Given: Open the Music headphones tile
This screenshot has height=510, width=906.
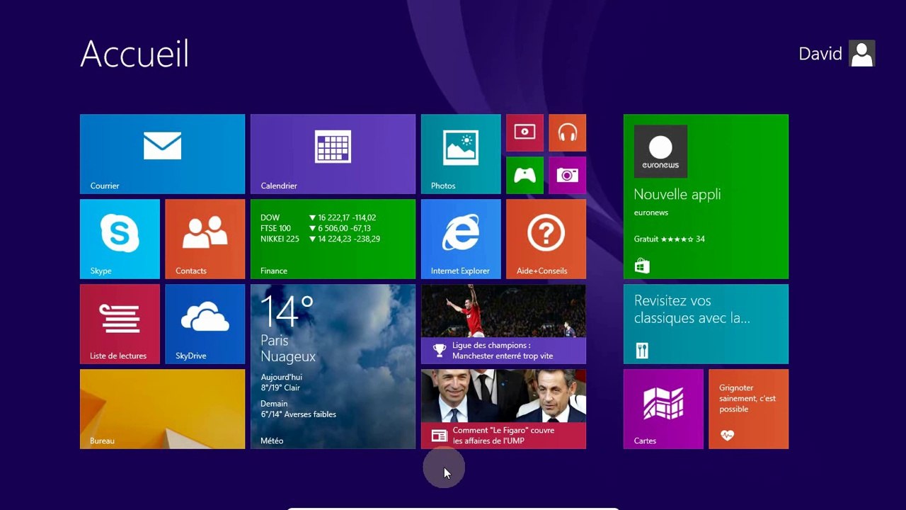Looking at the screenshot, I should coord(567,132).
